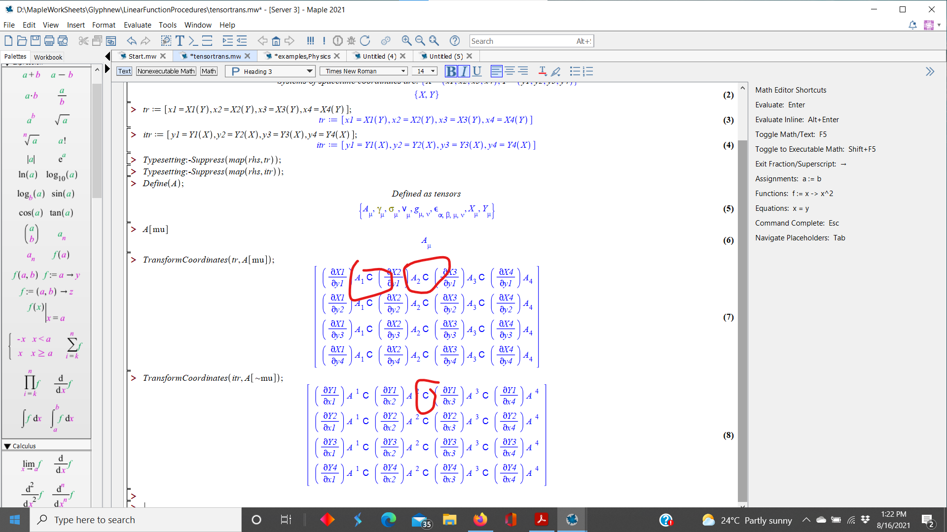Open Windows Start menu
The width and height of the screenshot is (947, 532).
point(14,520)
